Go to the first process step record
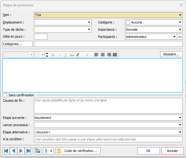 (6, 151)
